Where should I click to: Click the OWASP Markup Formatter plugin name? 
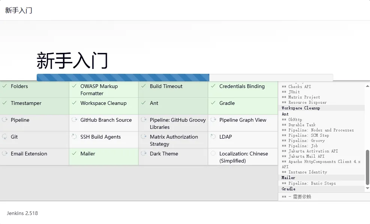click(99, 90)
